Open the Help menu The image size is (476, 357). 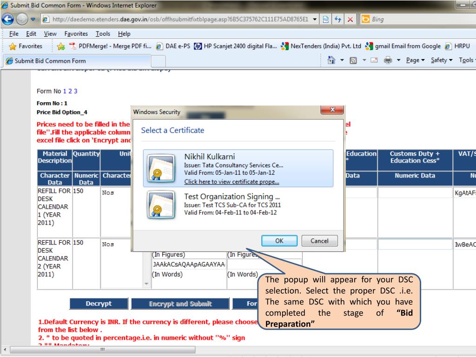pyautogui.click(x=124, y=33)
